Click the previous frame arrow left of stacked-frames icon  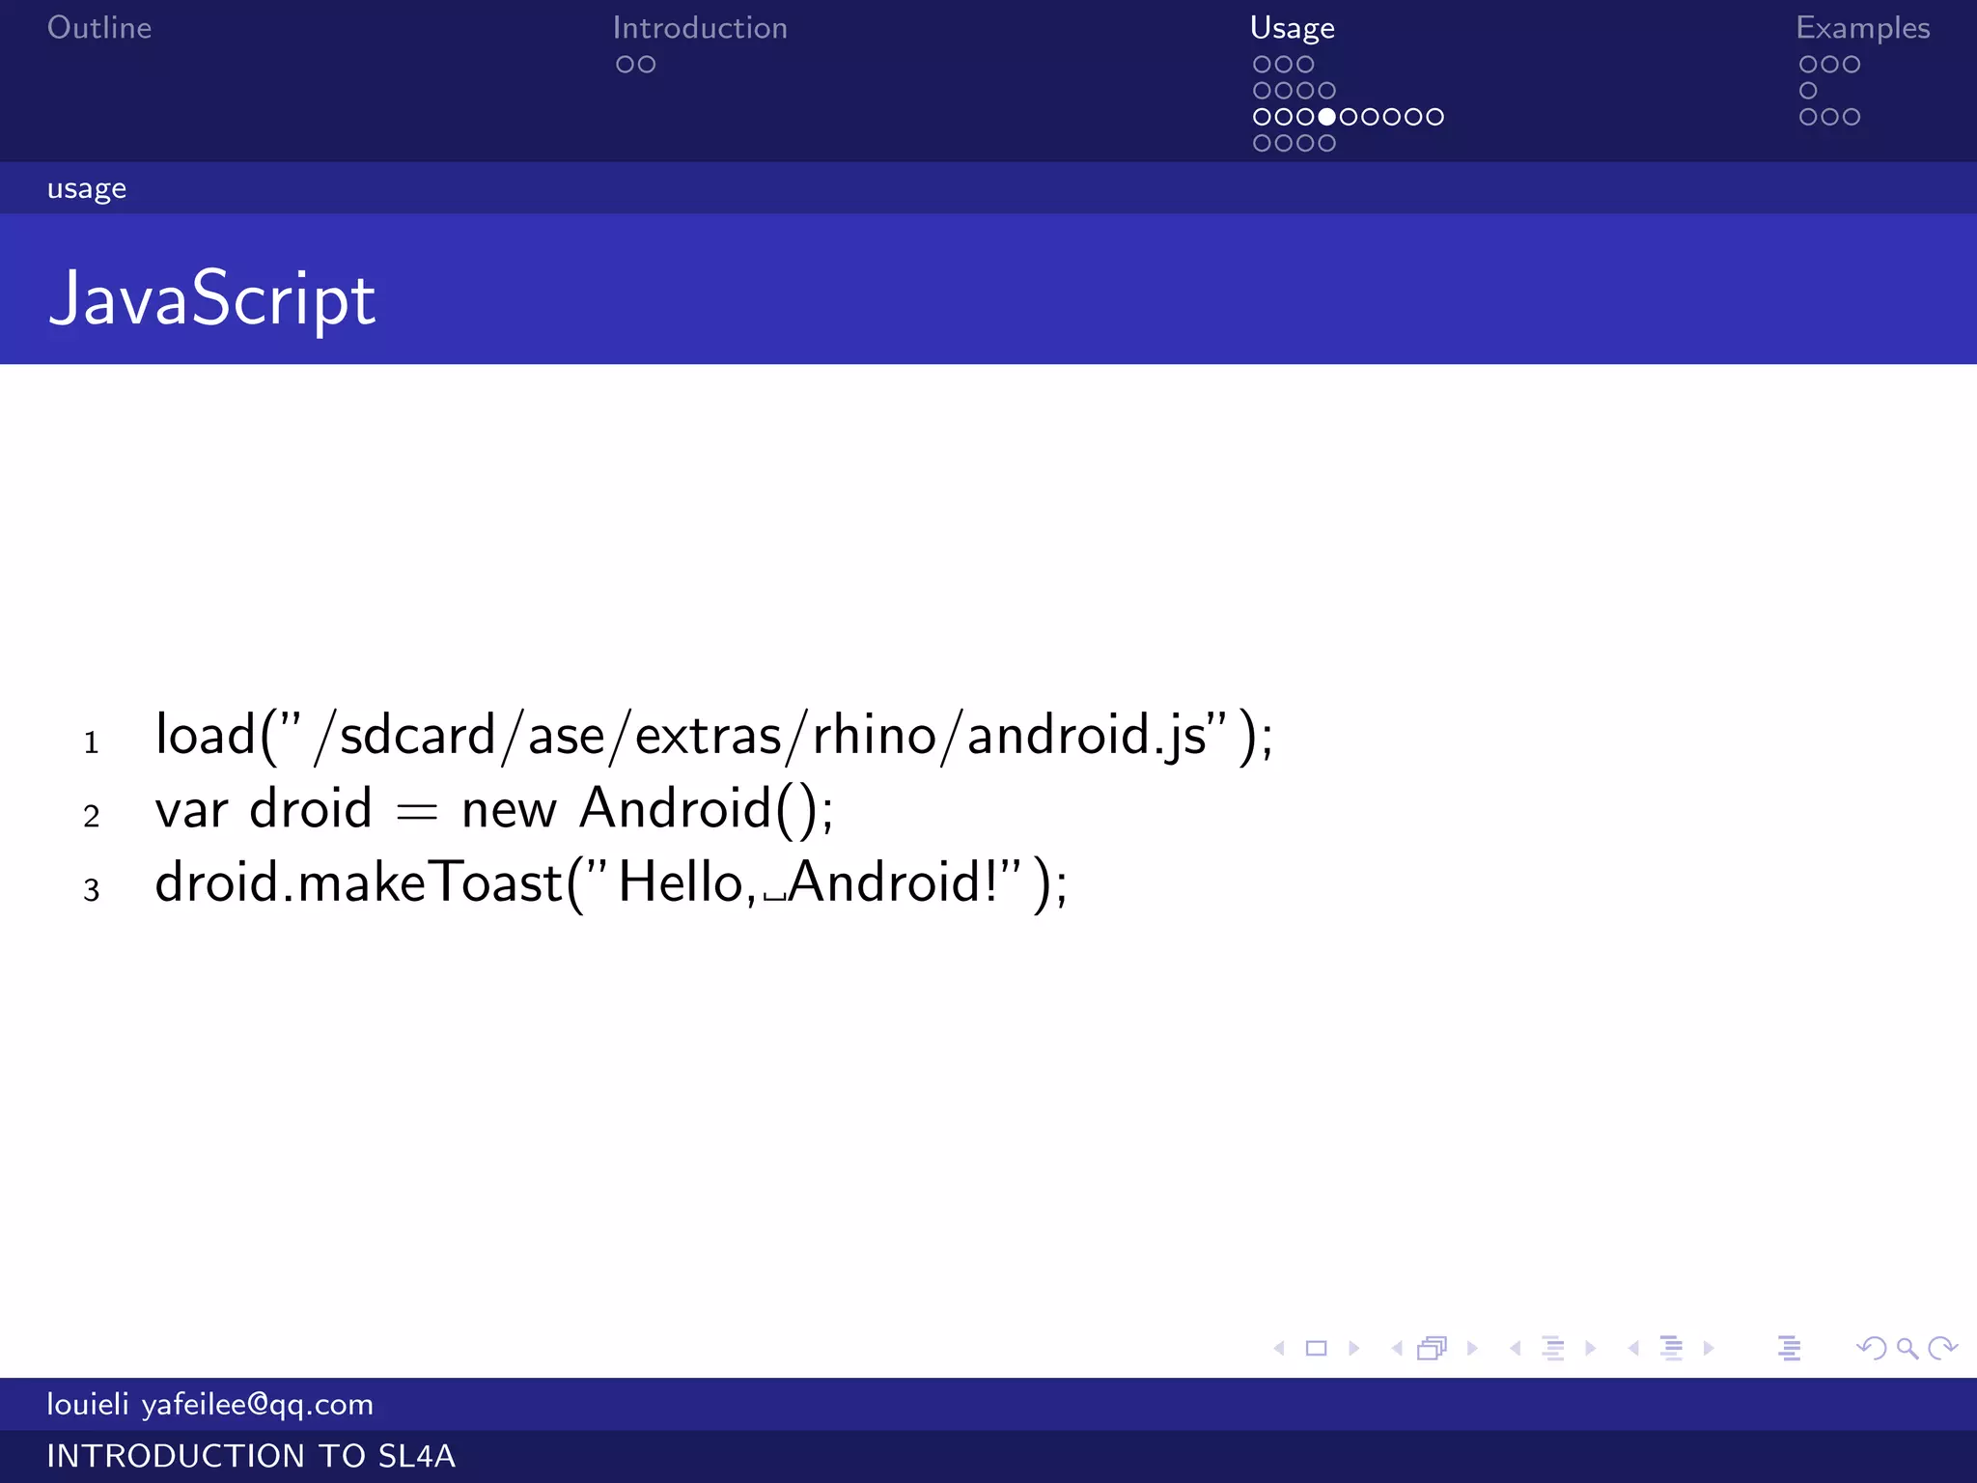pyautogui.click(x=1397, y=1348)
